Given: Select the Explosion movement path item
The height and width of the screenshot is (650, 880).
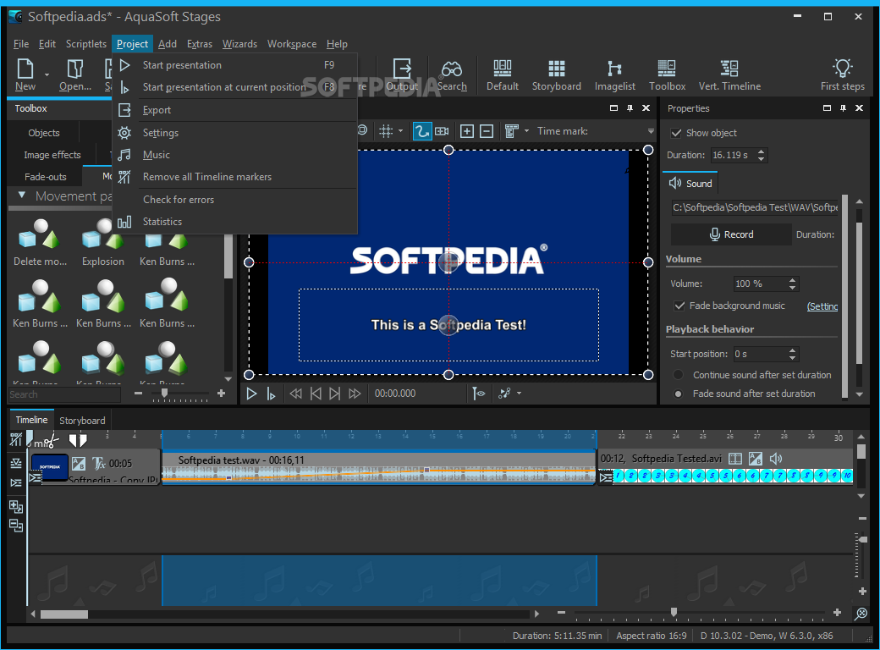Looking at the screenshot, I should click(103, 243).
